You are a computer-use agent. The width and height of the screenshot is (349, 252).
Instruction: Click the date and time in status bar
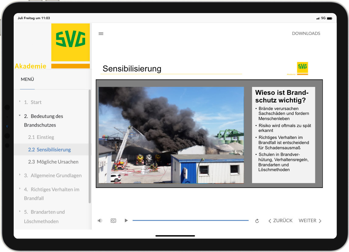[x=34, y=18]
